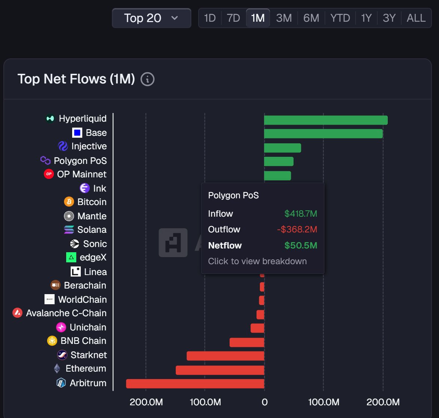Click the Hyperliquid green net flow bar
The width and height of the screenshot is (439, 418).
pos(325,120)
